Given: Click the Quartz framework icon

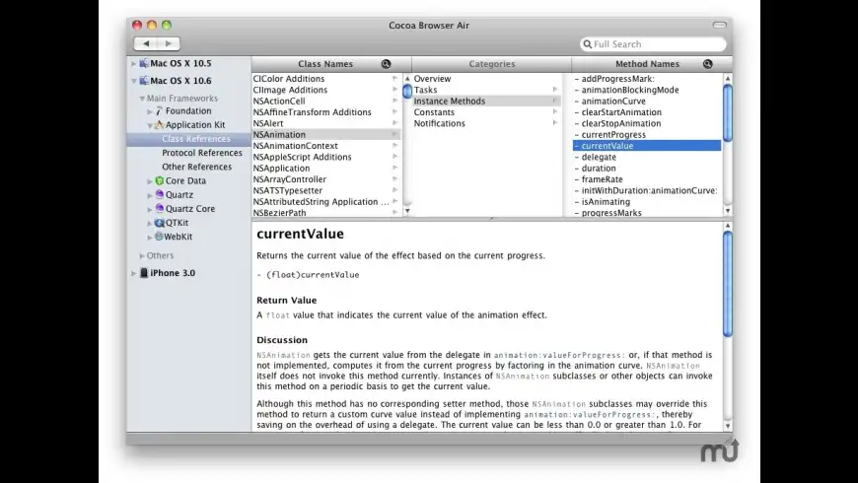Looking at the screenshot, I should [159, 194].
